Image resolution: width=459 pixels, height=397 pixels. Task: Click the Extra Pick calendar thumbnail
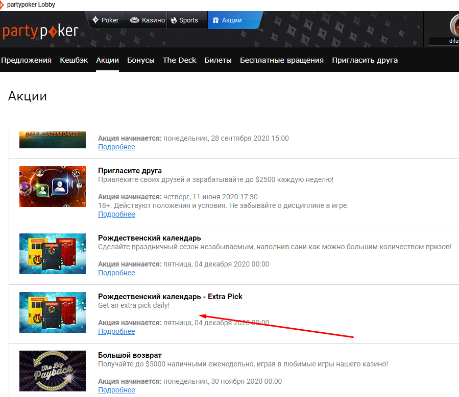[x=53, y=312]
